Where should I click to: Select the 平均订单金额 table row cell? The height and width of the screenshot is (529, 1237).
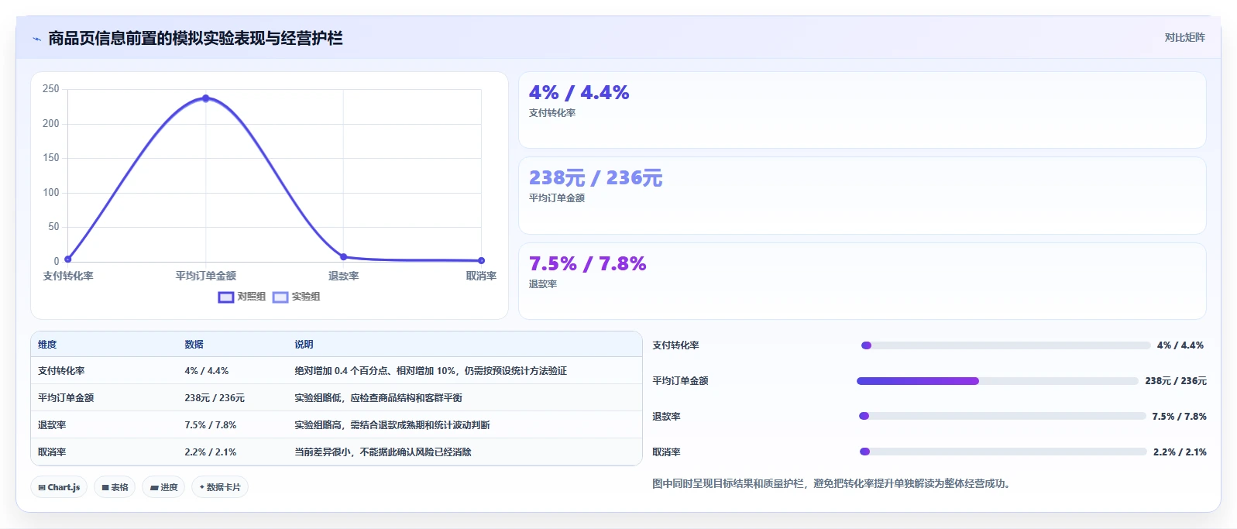coord(66,398)
